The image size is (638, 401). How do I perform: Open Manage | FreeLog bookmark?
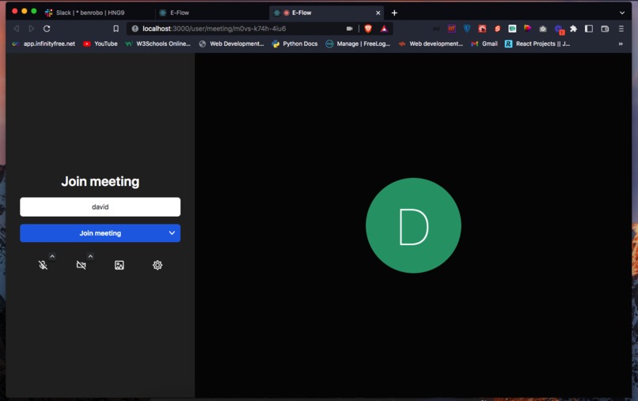click(x=358, y=44)
